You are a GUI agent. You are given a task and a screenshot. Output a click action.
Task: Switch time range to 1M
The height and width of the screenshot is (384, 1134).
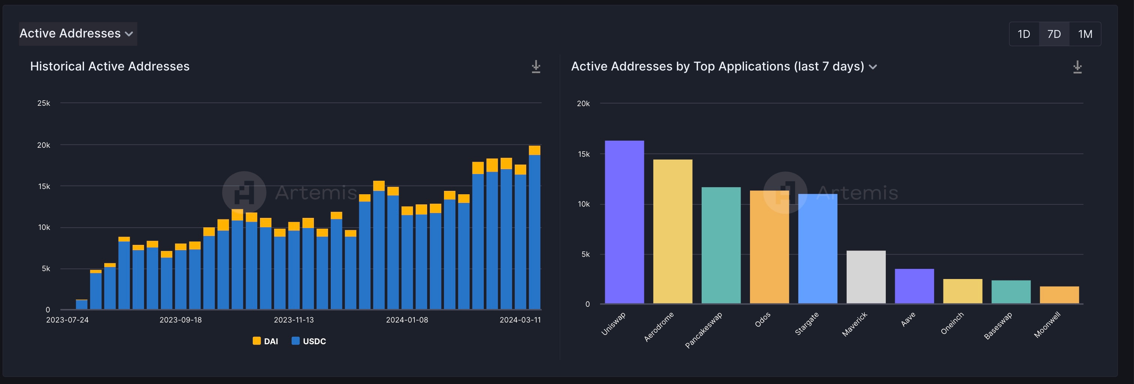[x=1085, y=34]
